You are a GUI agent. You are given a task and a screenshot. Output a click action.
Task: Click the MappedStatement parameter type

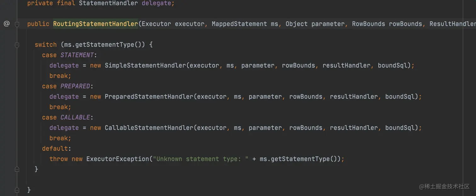[239, 24]
